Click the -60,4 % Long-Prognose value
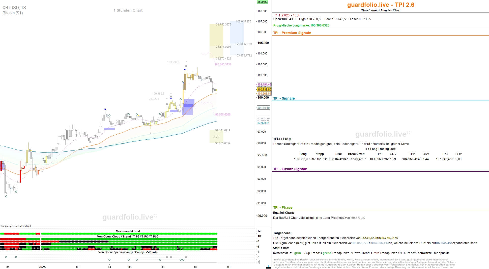The height and width of the screenshot is (269, 489). tap(355, 218)
